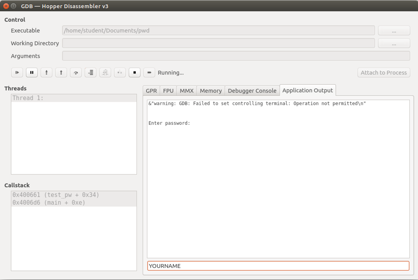This screenshot has width=418, height=280.
Task: Click the control flow graph icon
Action: [x=105, y=72]
